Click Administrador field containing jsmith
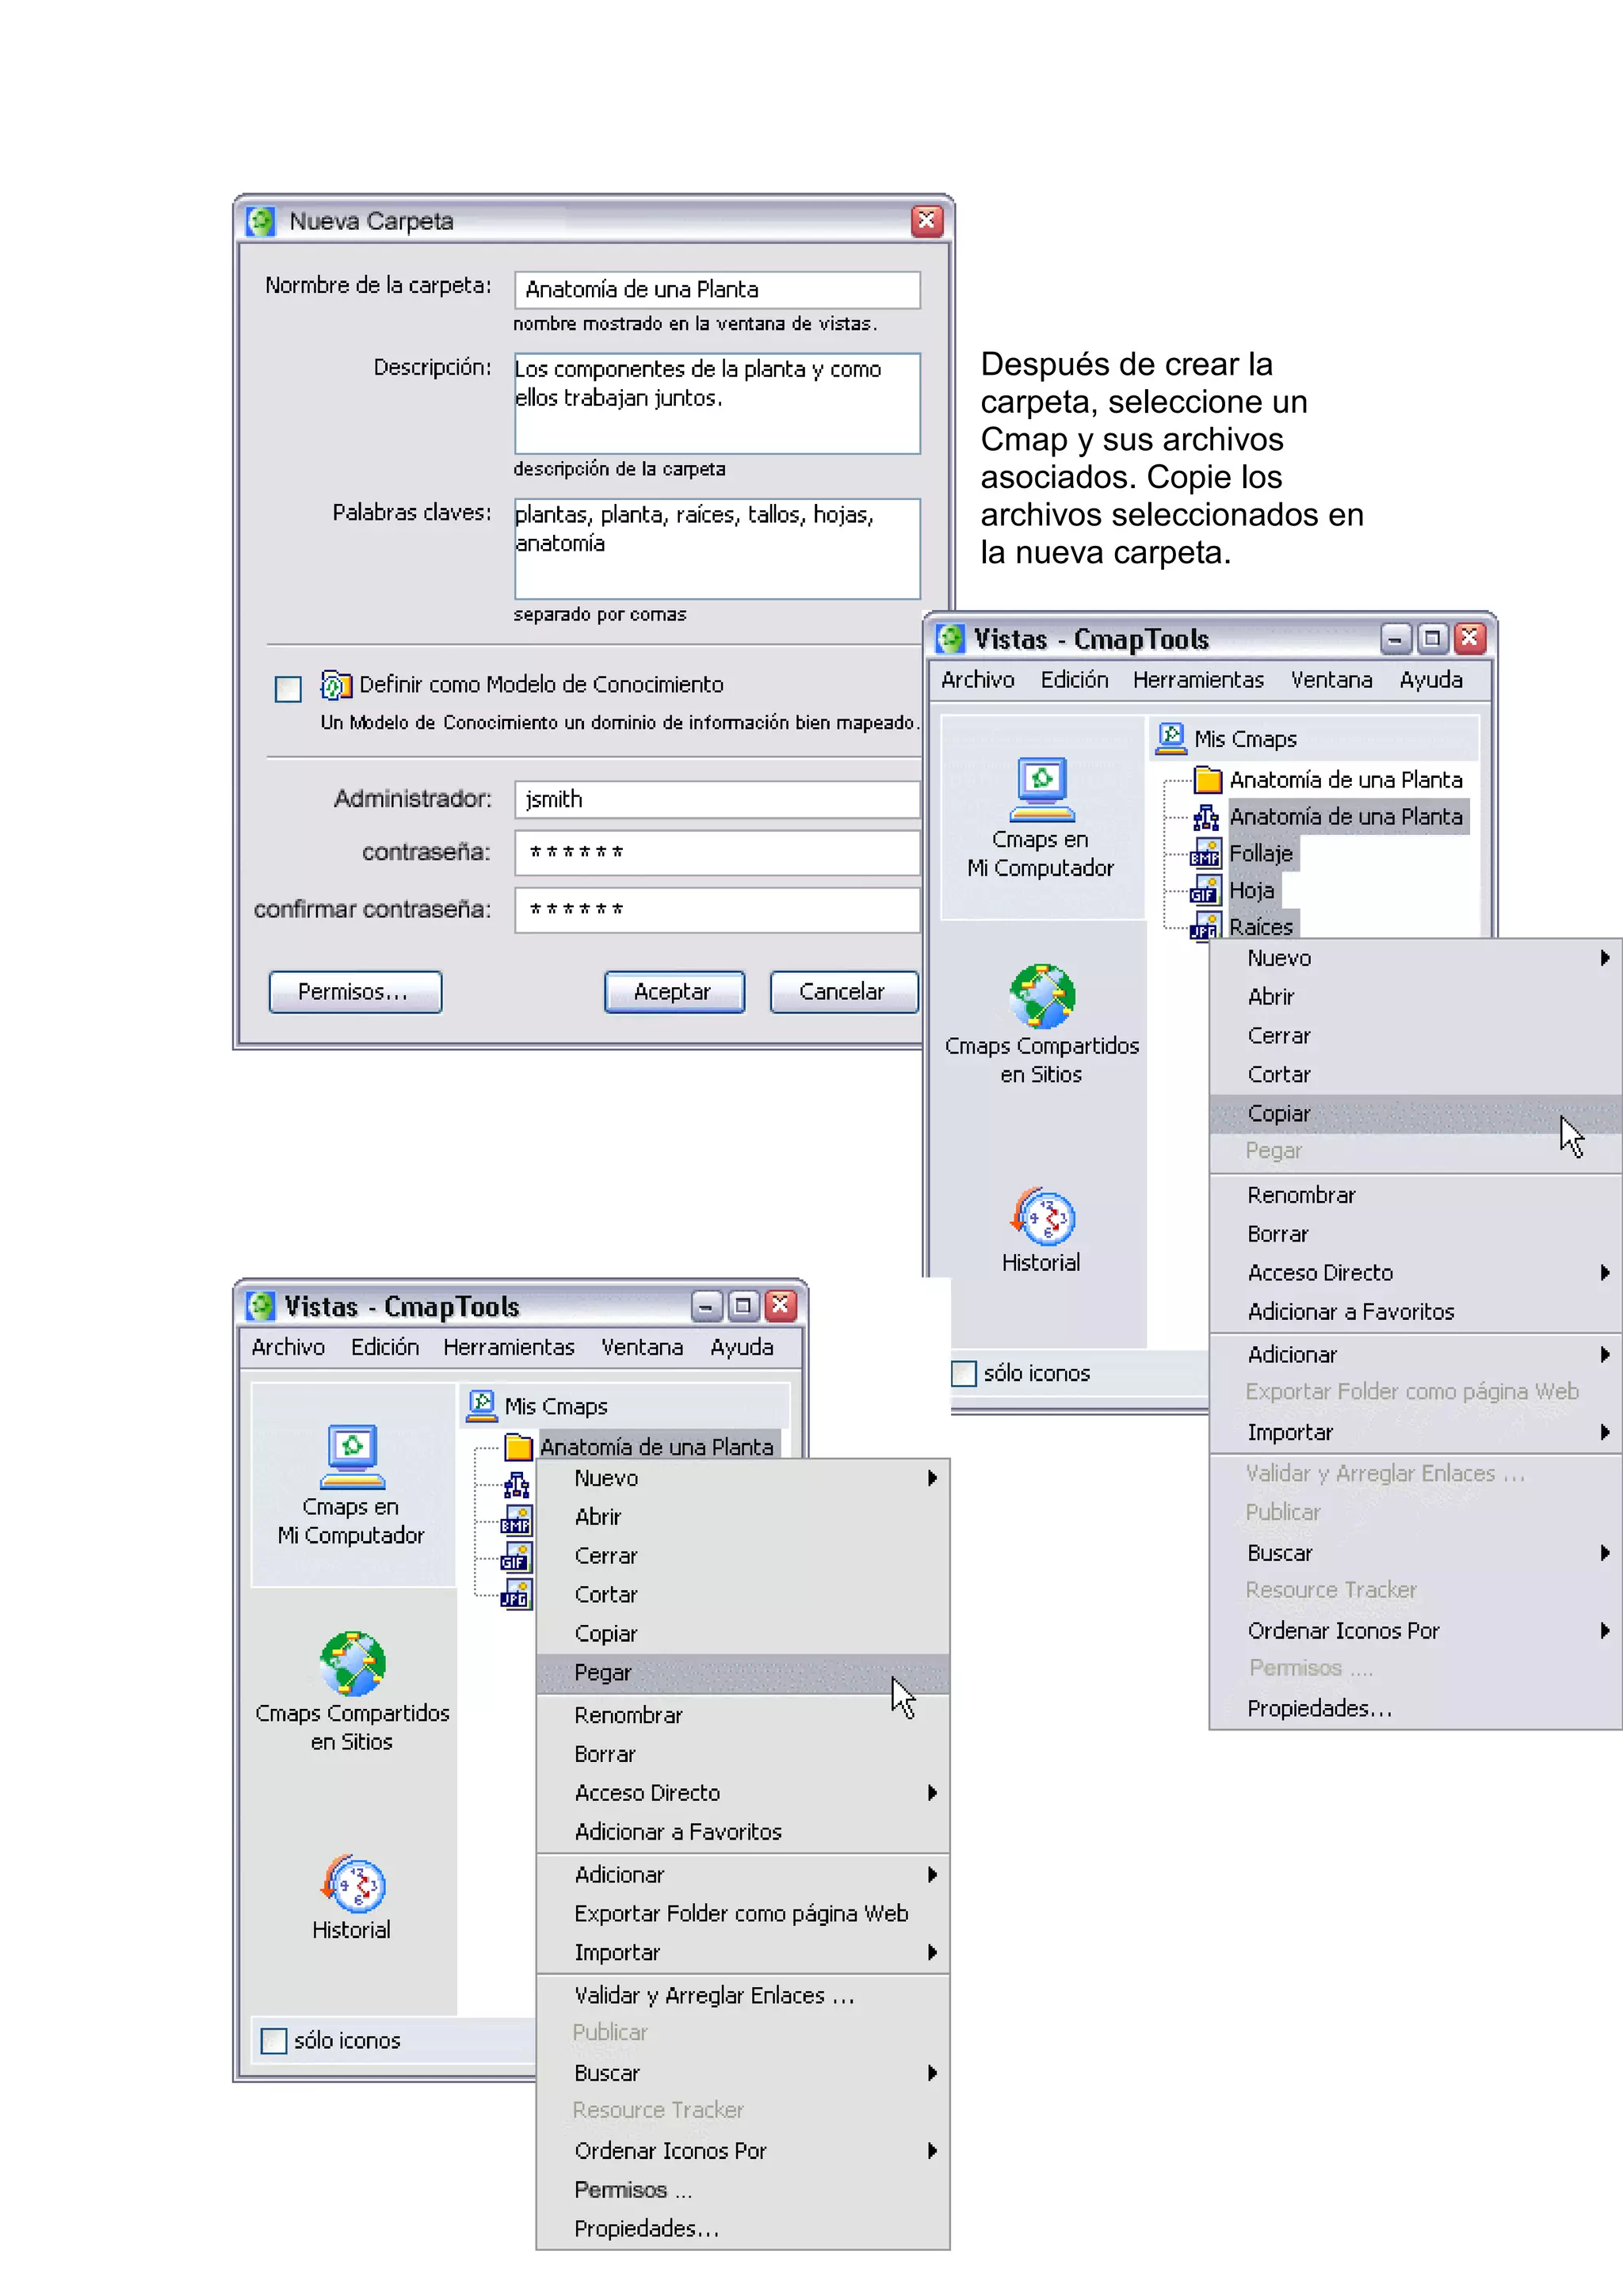 click(717, 799)
